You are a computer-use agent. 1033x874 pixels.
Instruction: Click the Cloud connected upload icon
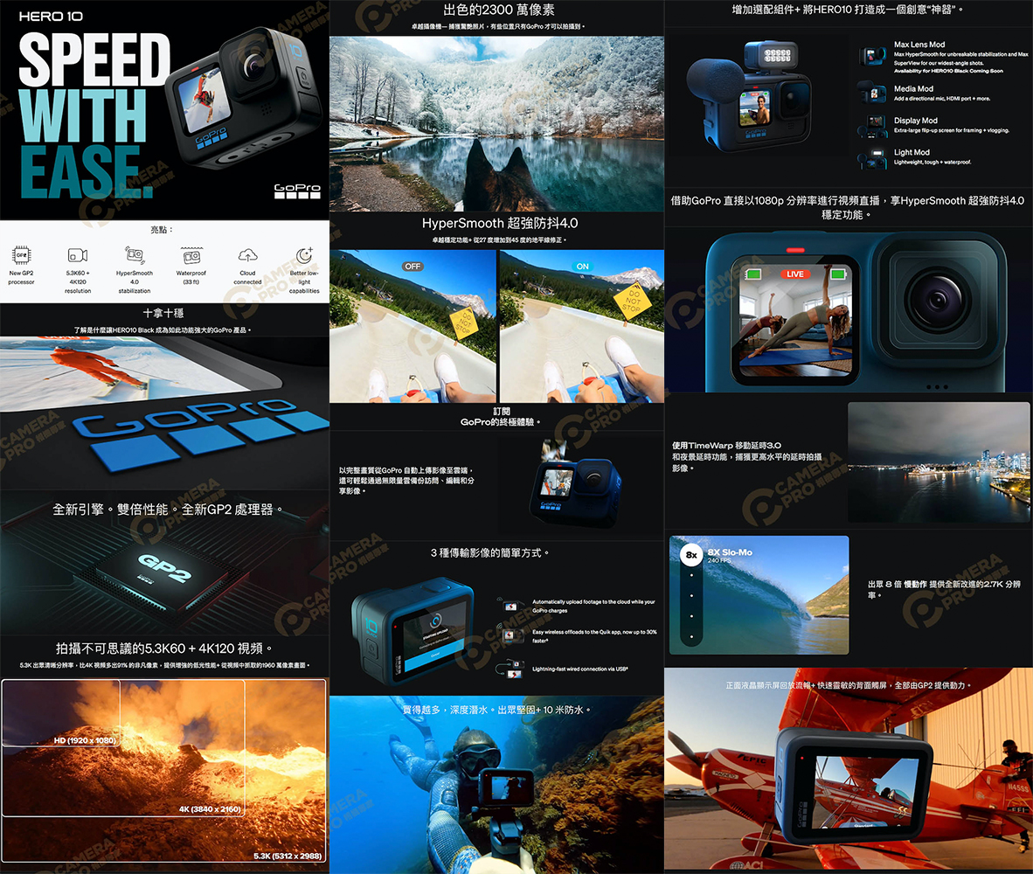click(247, 255)
